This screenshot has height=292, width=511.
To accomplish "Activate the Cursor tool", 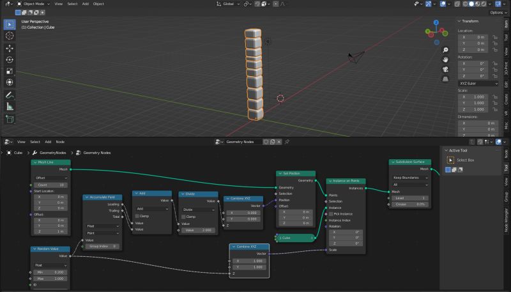I will [x=10, y=36].
